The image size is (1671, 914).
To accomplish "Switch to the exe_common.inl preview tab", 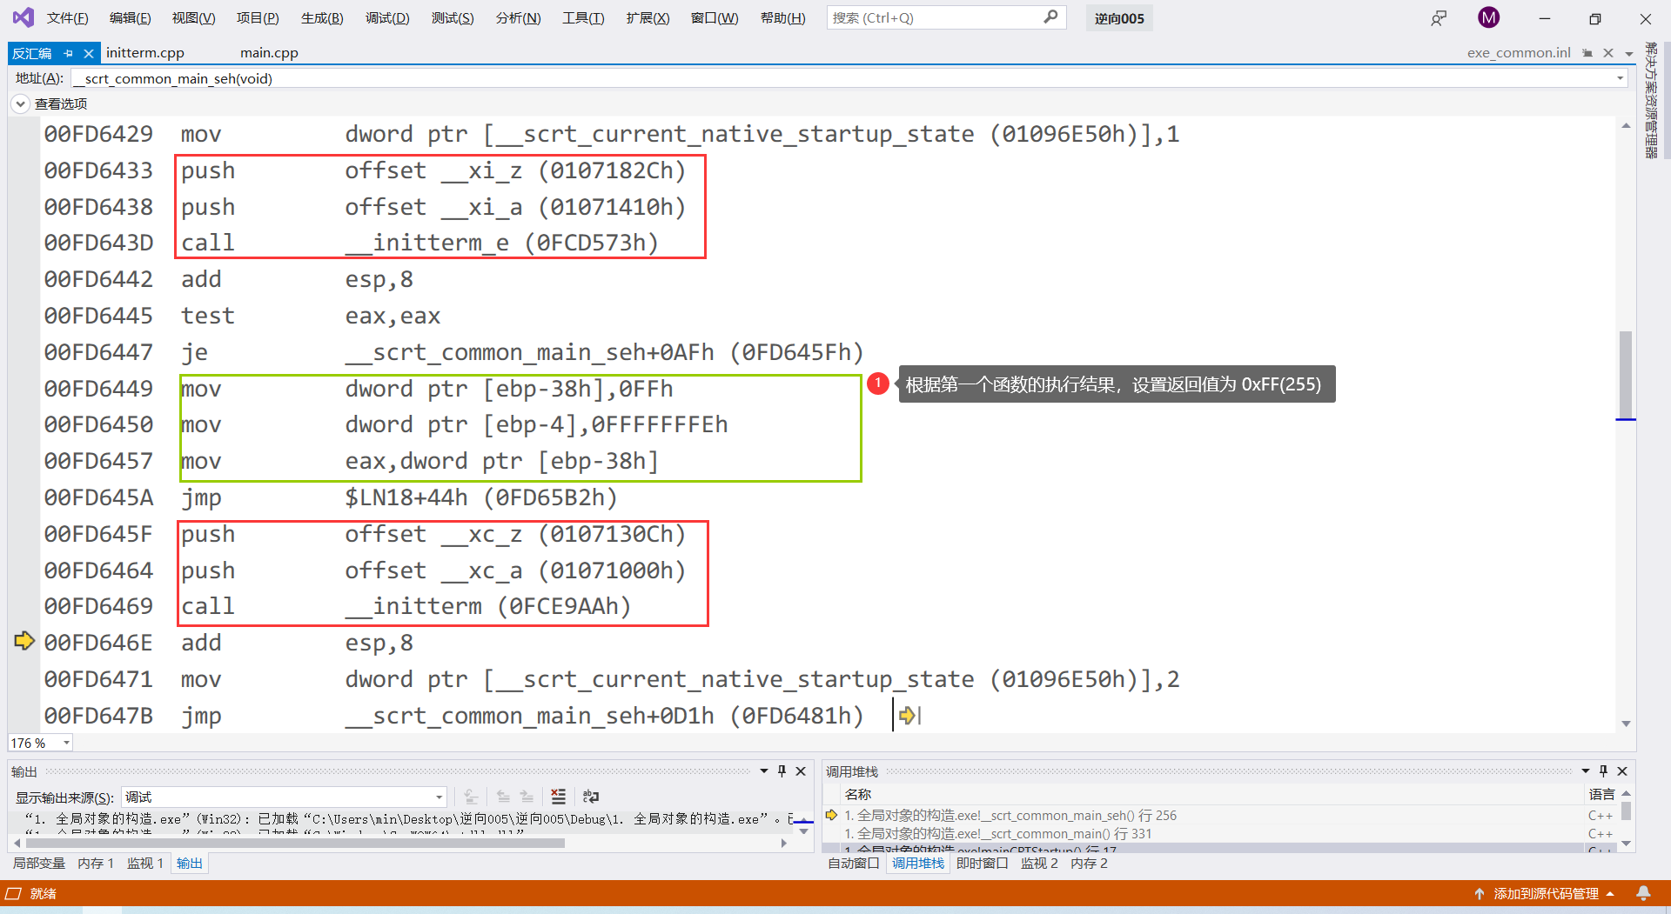I will [1519, 53].
